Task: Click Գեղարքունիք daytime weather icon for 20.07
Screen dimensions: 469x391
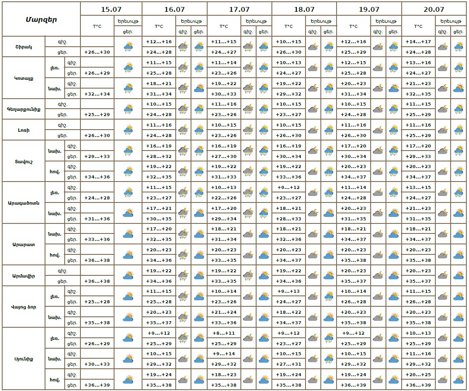Action: point(458,109)
